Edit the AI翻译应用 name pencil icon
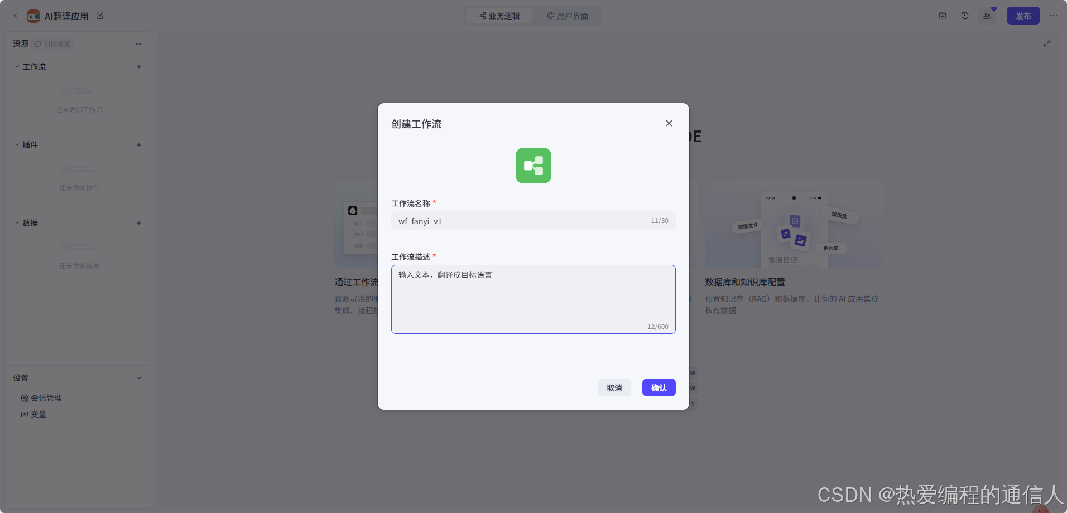Screen dimensions: 1067x513 (x=100, y=16)
